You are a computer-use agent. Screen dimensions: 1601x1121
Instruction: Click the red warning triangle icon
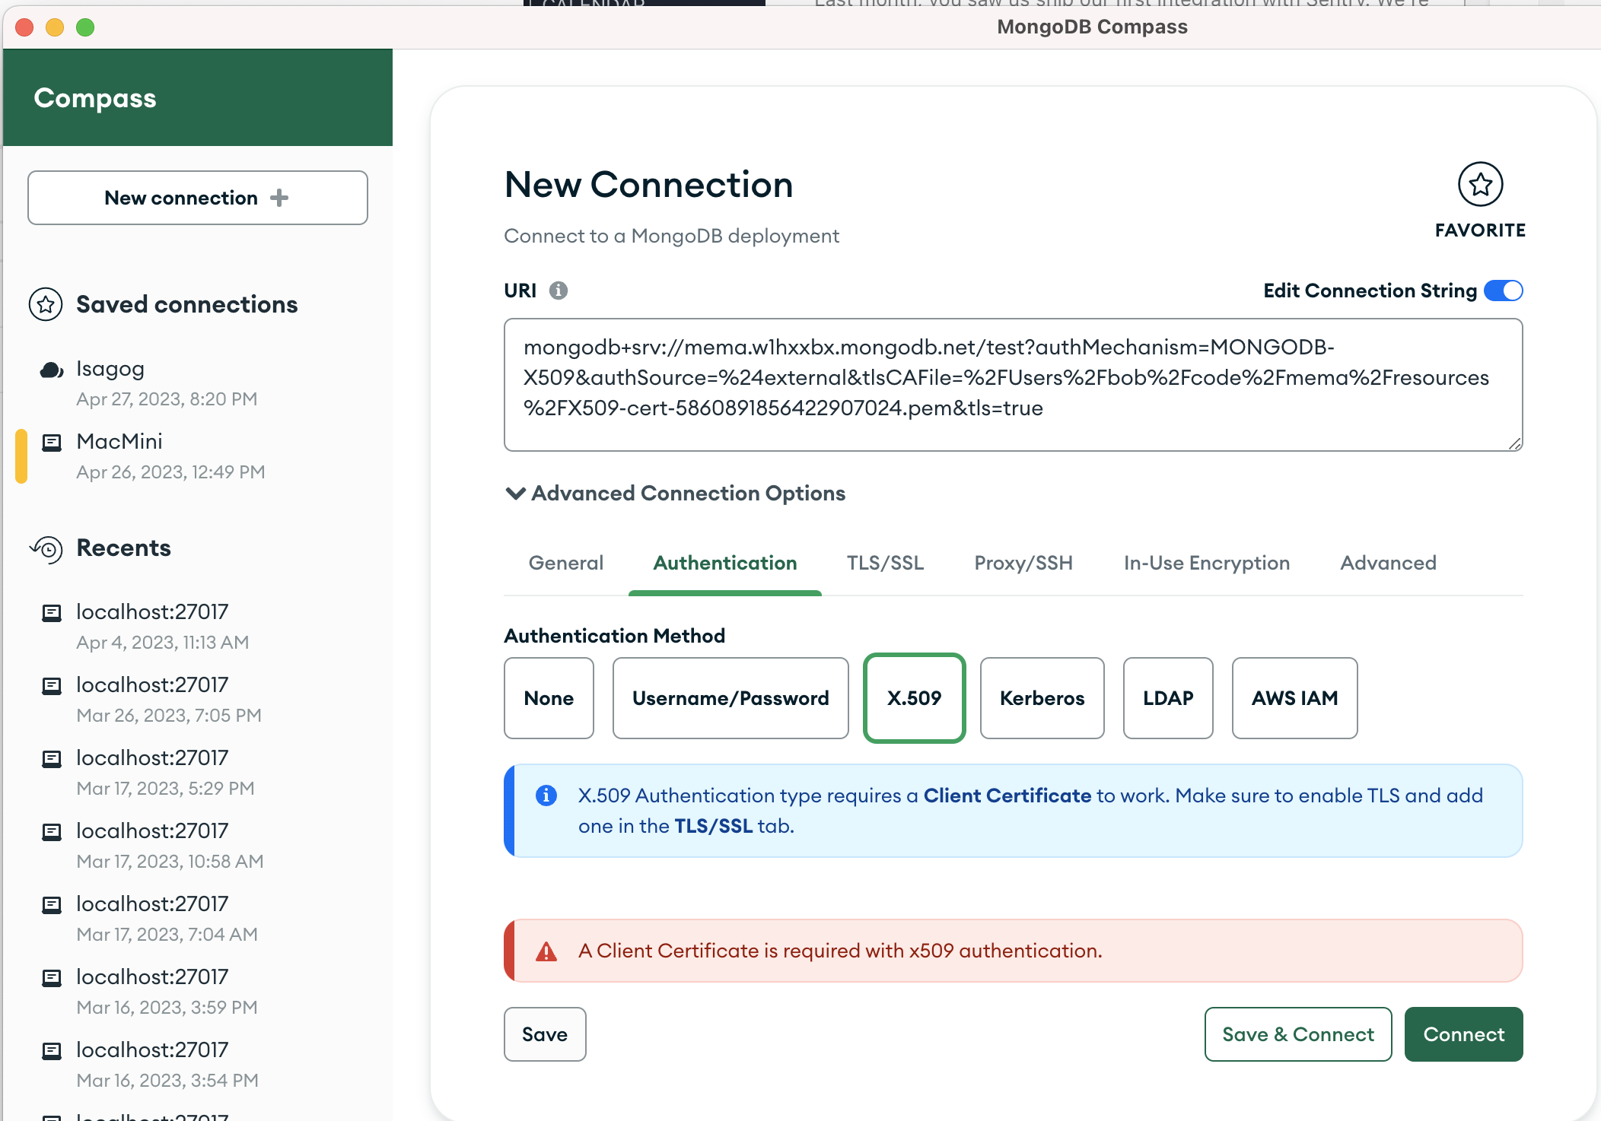[x=546, y=951]
